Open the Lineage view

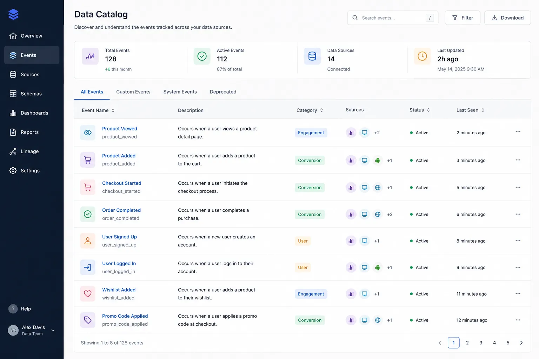32,151
